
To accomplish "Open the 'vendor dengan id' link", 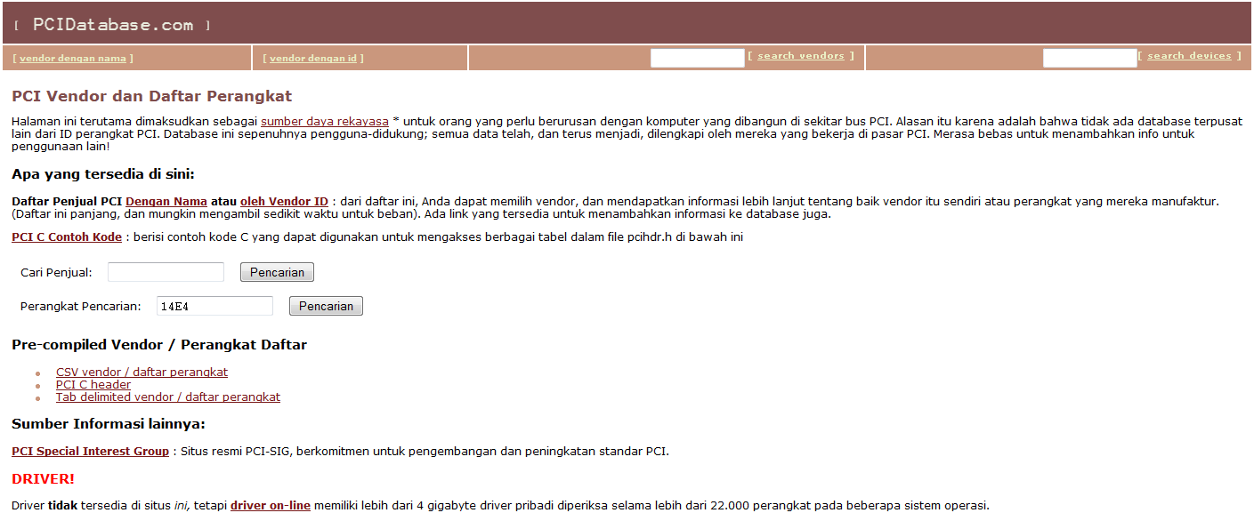I will 313,59.
